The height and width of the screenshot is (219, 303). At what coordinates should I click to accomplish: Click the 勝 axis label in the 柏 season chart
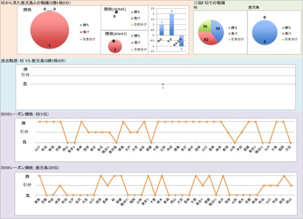[28, 122]
